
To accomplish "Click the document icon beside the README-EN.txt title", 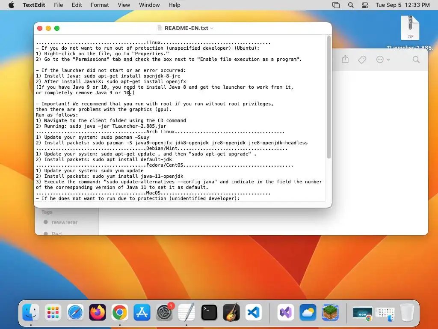I will tap(159, 28).
